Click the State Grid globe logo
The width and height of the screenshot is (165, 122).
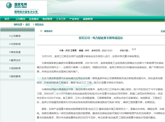tap(9, 5)
